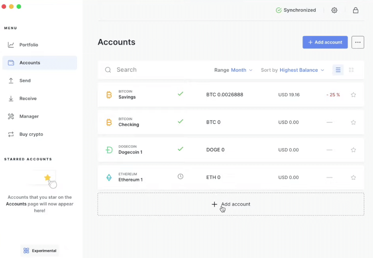The width and height of the screenshot is (373, 258).
Task: Click the sync checkmark on Checking row
Action: click(x=180, y=121)
